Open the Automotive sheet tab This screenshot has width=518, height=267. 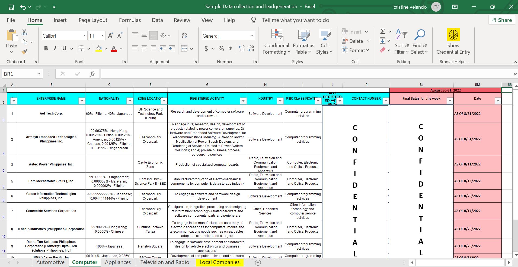(x=50, y=262)
